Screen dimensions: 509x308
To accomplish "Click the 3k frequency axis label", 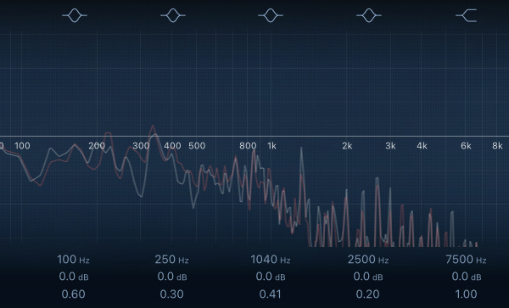I will [390, 146].
